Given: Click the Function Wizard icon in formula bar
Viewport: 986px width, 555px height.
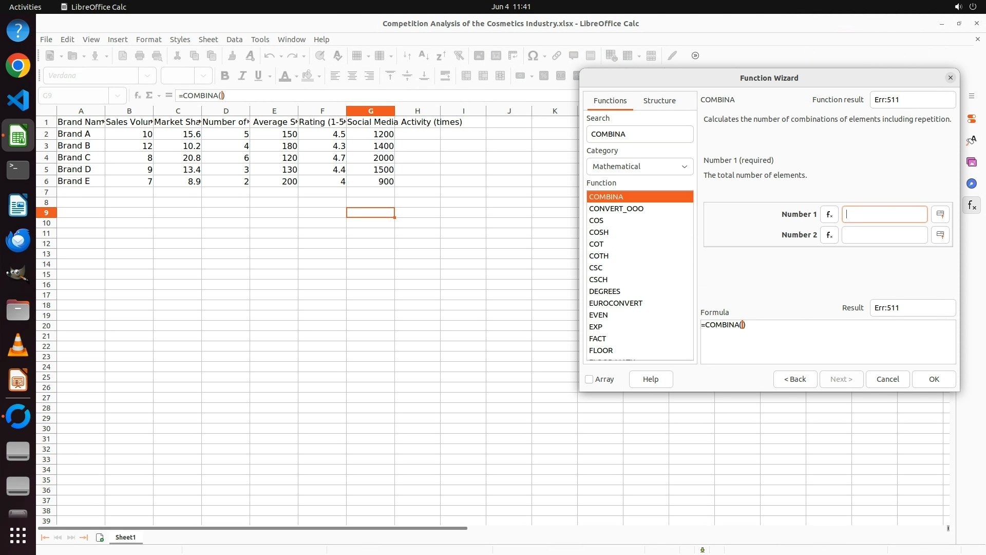Looking at the screenshot, I should 137,96.
